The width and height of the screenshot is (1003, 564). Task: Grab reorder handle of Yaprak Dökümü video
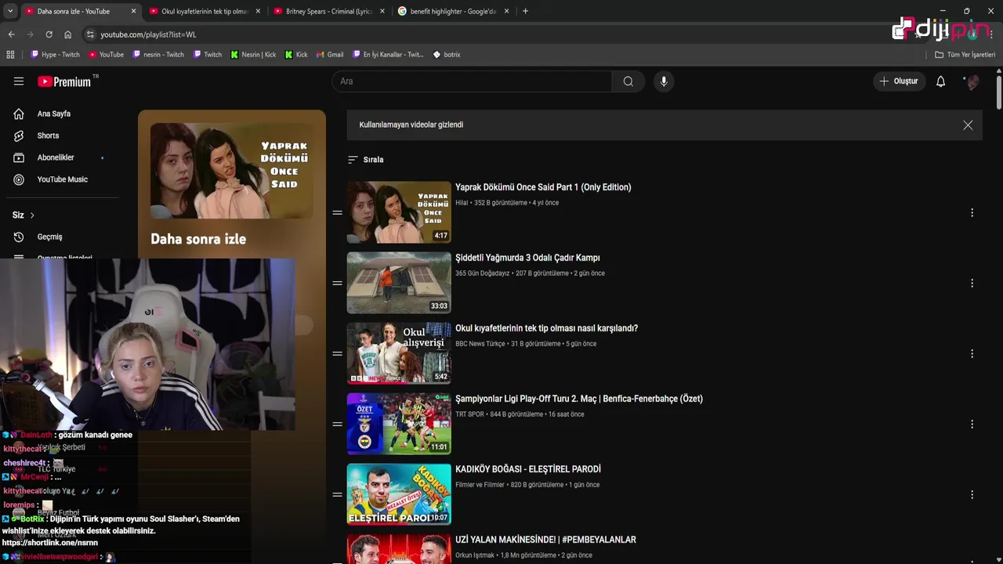click(338, 213)
